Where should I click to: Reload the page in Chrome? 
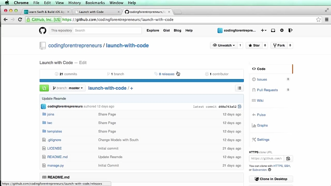(20, 19)
